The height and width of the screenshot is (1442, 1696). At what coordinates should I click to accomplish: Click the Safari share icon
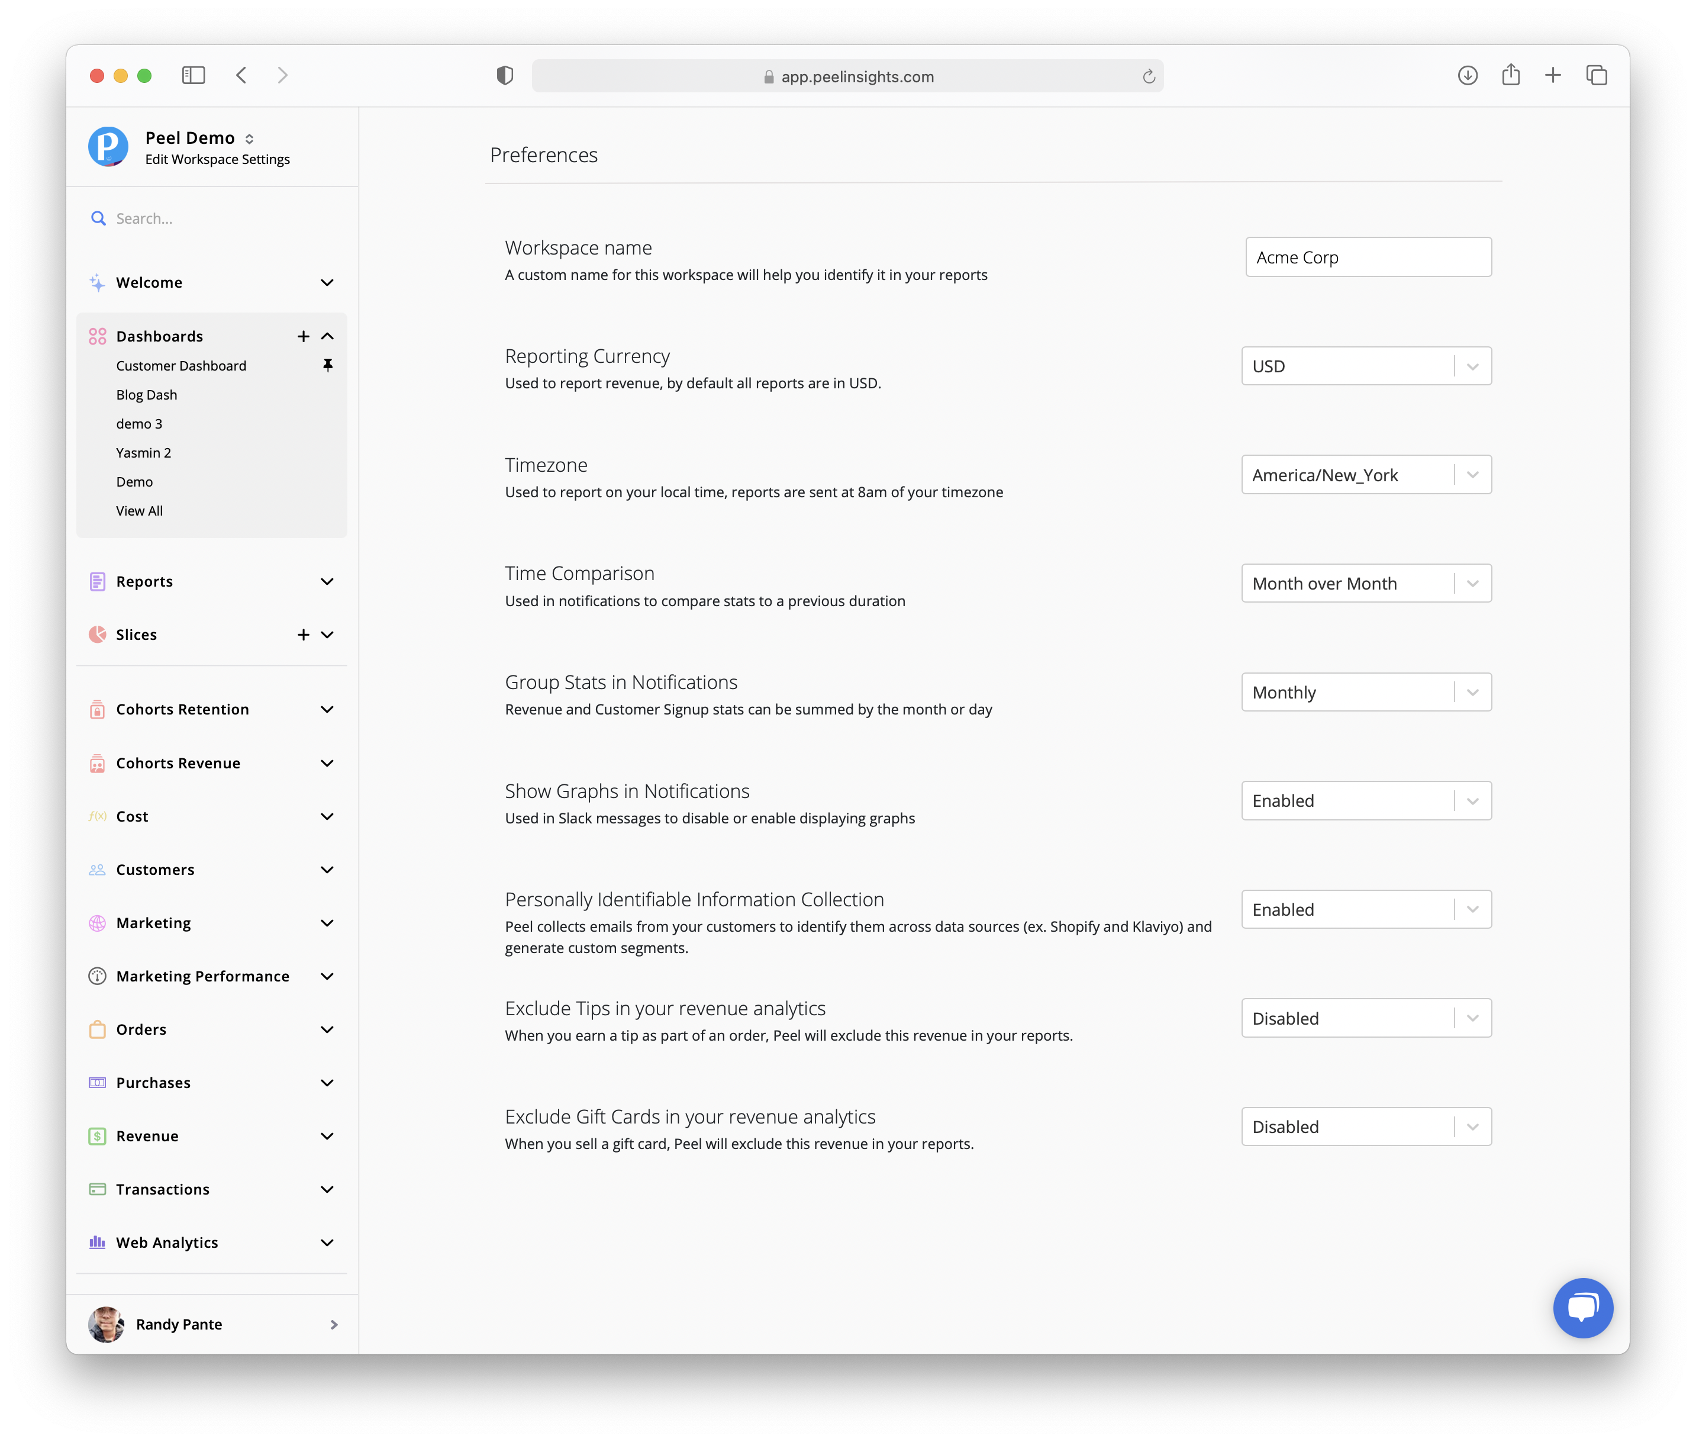(1510, 75)
